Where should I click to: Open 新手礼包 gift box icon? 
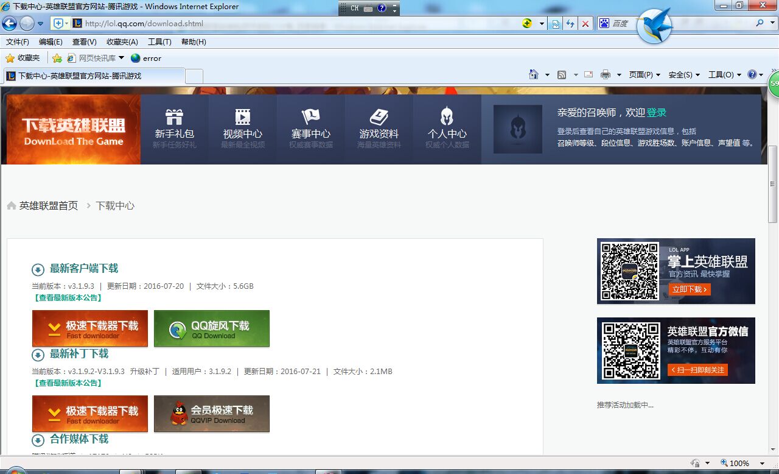pyautogui.click(x=174, y=116)
